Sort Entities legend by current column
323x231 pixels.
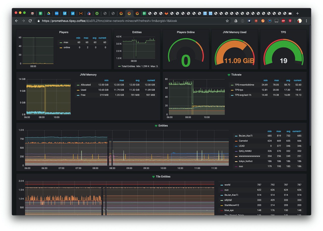tap(297, 131)
